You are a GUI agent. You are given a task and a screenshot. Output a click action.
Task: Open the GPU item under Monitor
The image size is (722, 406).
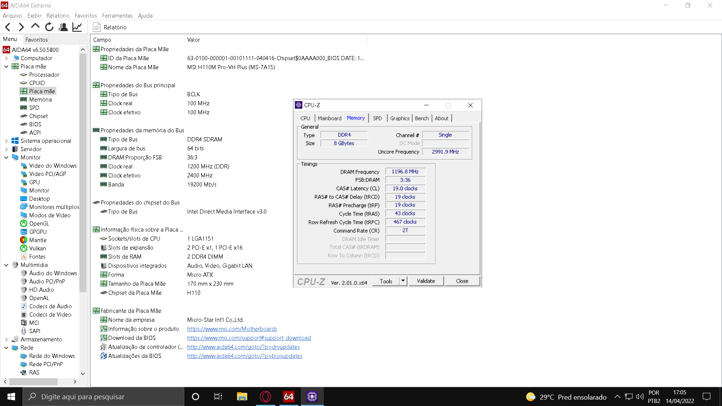click(x=34, y=182)
